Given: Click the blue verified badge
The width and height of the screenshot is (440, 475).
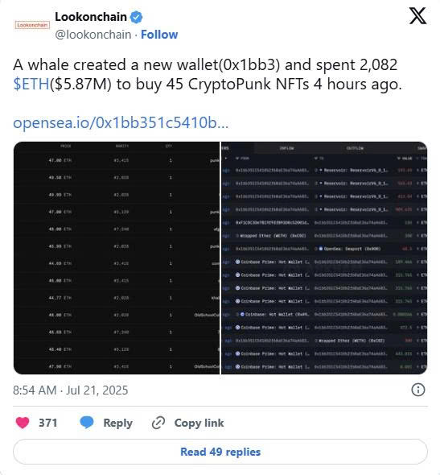Looking at the screenshot, I should [136, 17].
